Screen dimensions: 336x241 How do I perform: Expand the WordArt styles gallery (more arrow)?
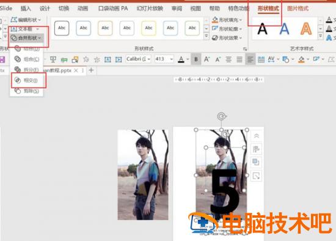coord(320,36)
